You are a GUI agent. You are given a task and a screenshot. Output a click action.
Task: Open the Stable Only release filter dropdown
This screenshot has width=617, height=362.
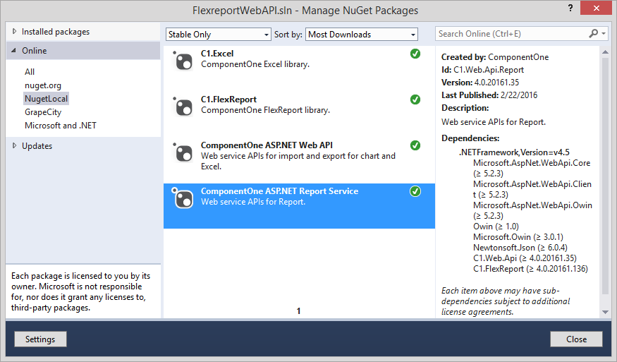[x=219, y=35]
